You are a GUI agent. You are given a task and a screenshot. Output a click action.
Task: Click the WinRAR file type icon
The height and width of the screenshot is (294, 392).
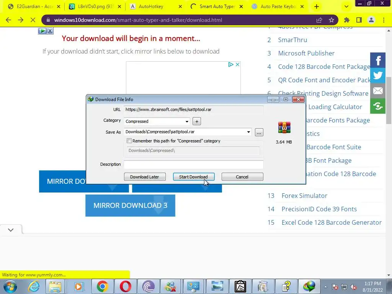(284, 127)
